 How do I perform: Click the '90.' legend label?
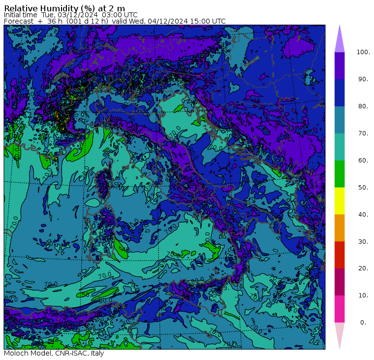363,79
